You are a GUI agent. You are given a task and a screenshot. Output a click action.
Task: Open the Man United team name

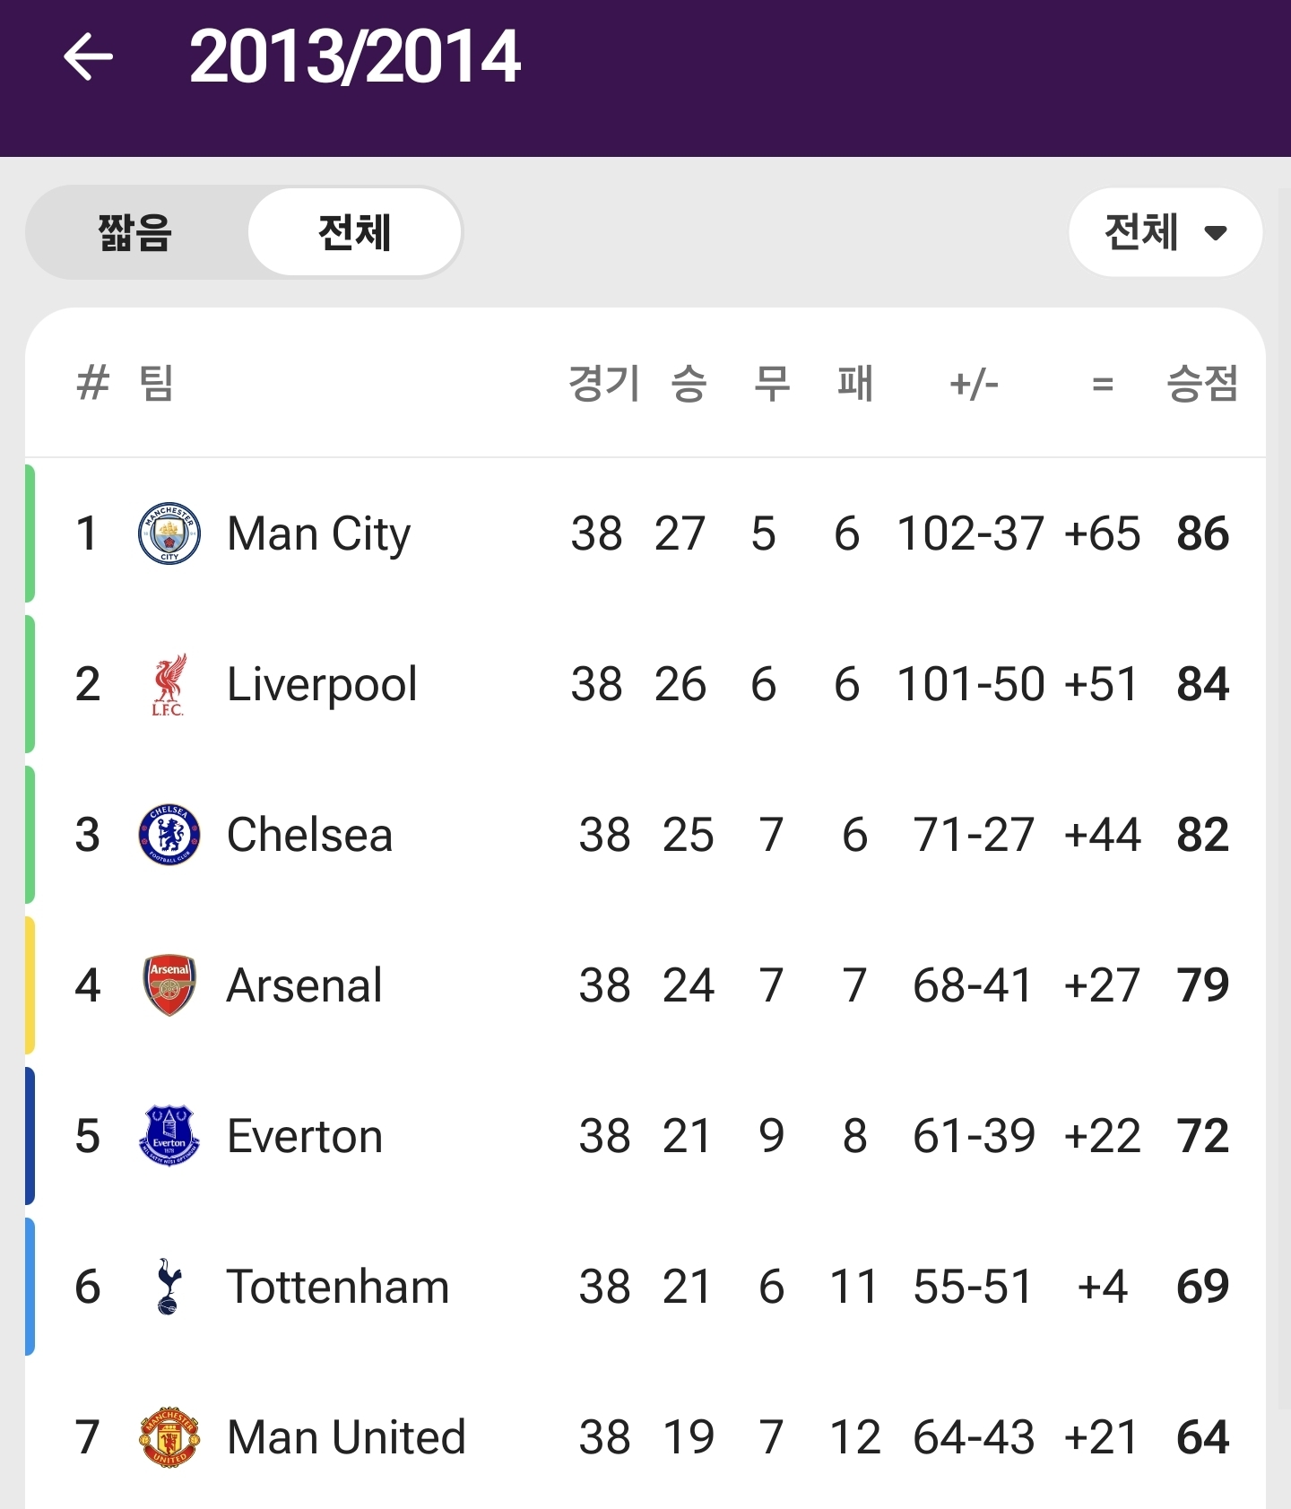coord(346,1437)
